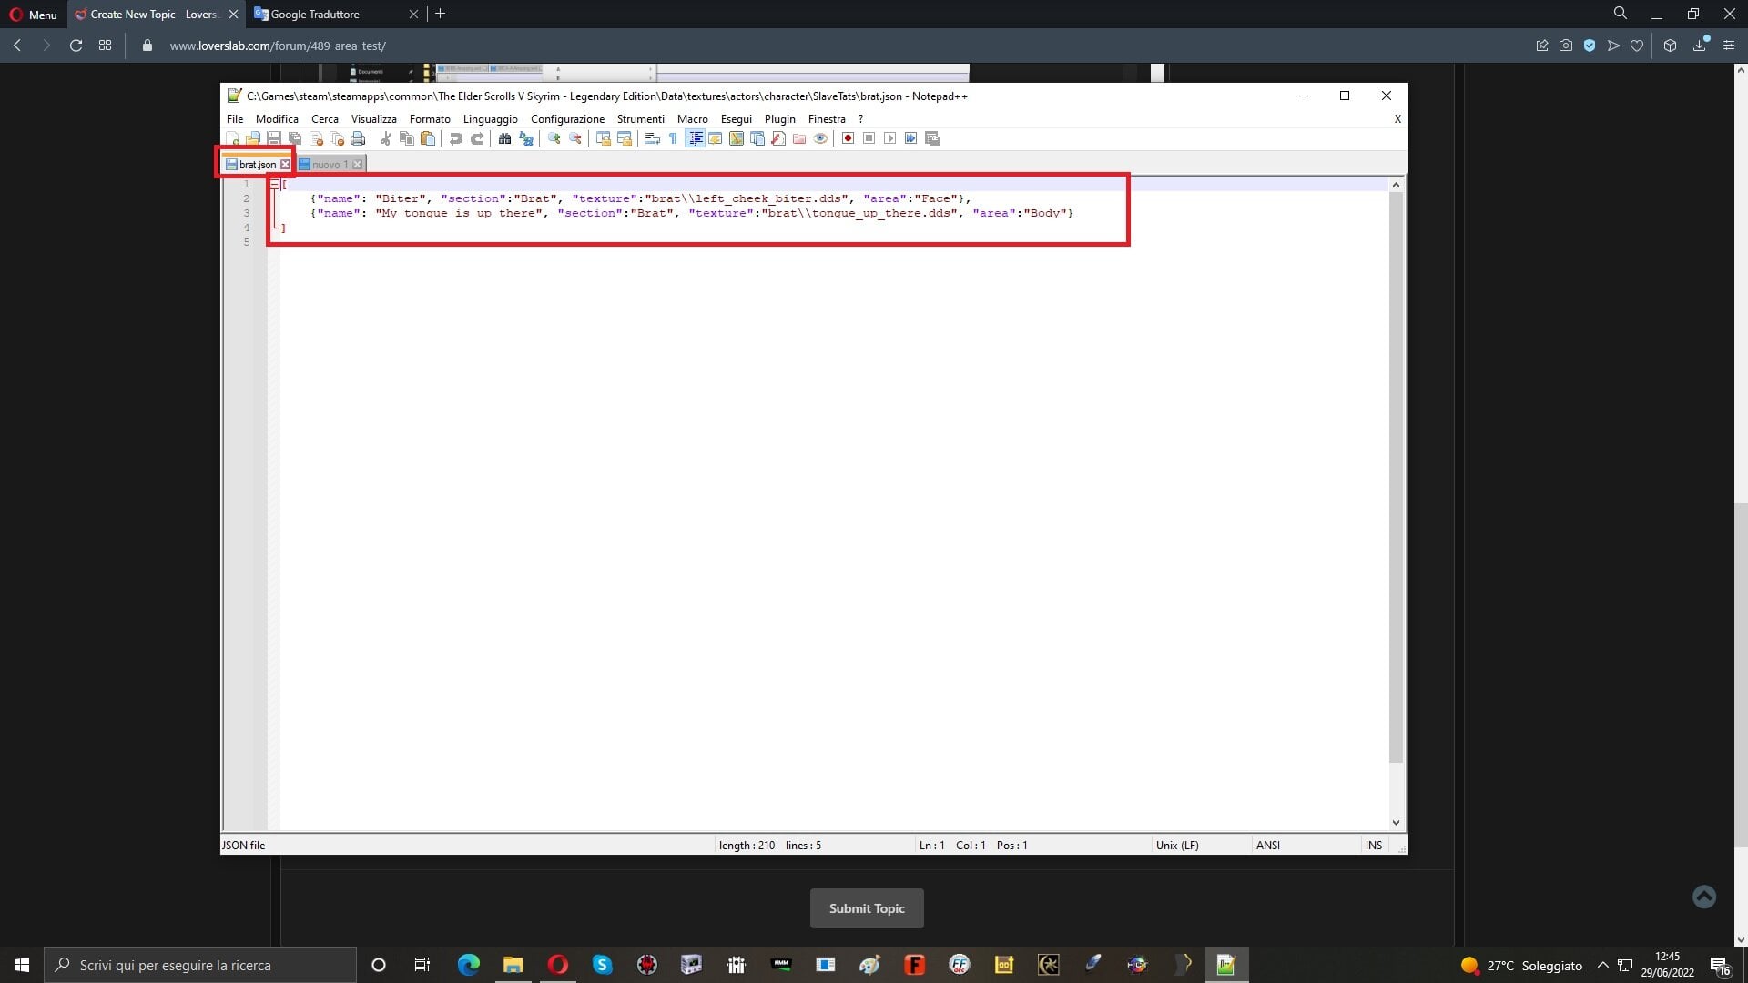Viewport: 1748px width, 983px height.
Task: Open Configurazione menu in Notepad++
Action: (x=567, y=119)
